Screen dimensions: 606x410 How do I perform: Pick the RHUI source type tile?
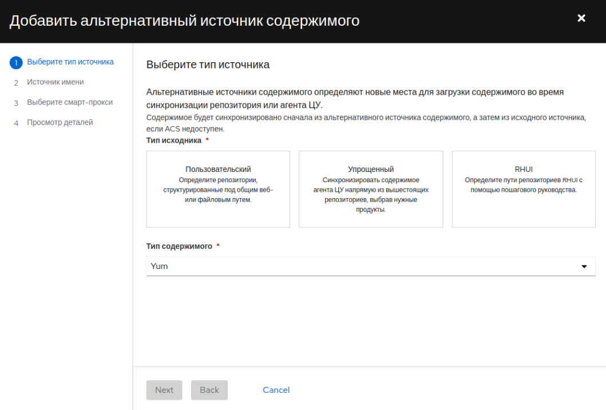pos(524,189)
